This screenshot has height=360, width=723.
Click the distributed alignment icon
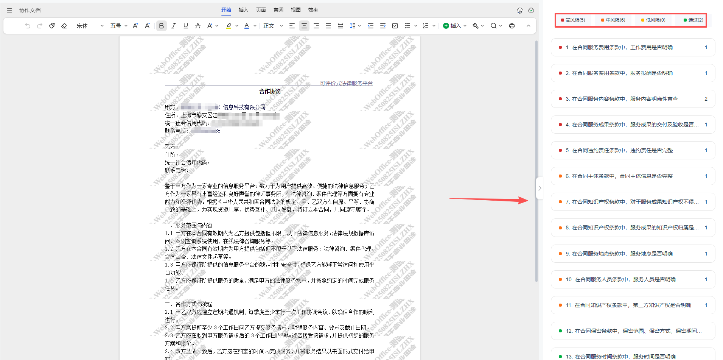[341, 26]
